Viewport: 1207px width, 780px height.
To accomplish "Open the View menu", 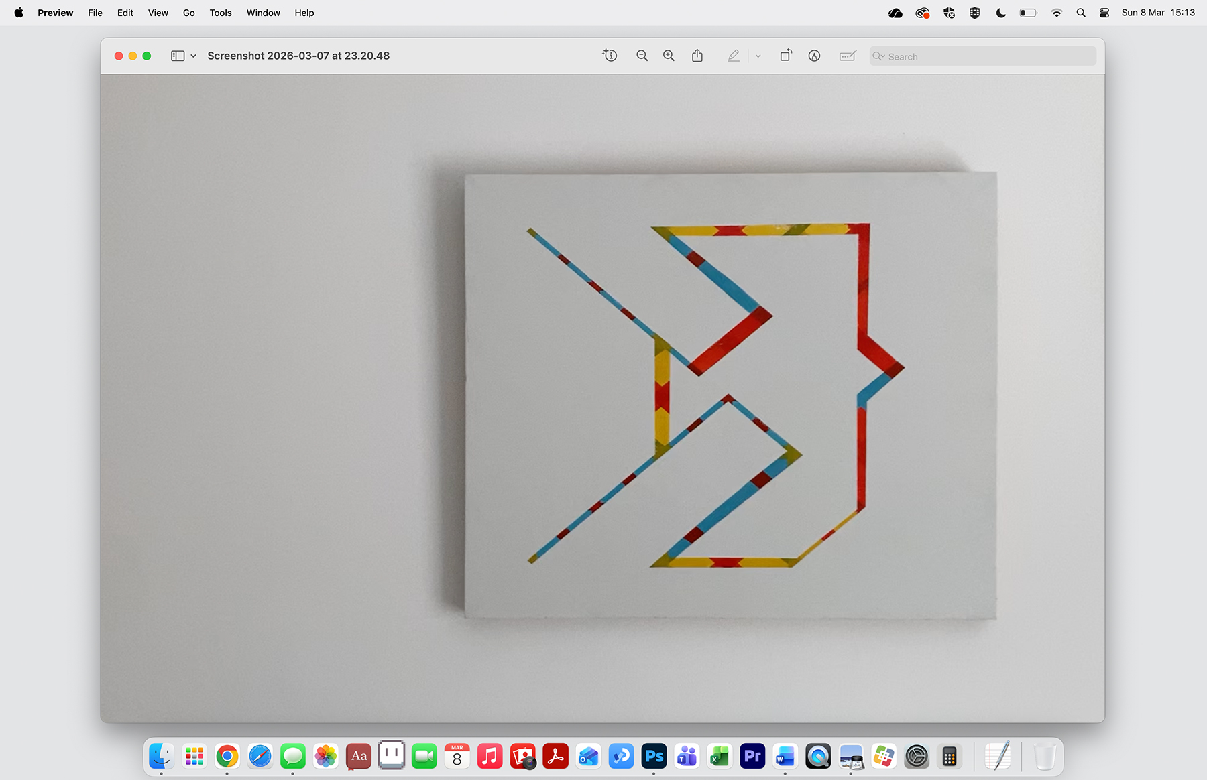I will click(158, 13).
